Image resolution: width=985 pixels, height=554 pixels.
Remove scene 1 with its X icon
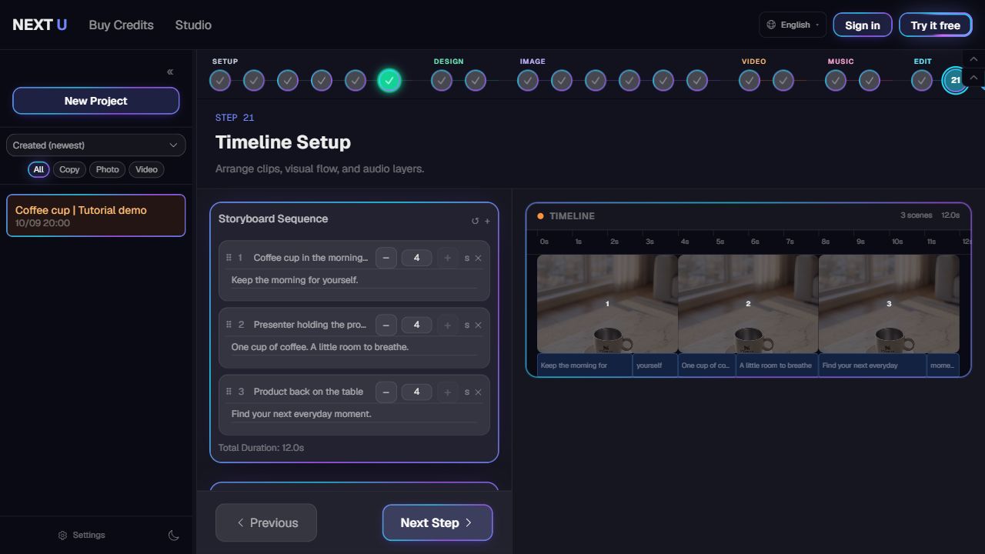[x=478, y=258]
